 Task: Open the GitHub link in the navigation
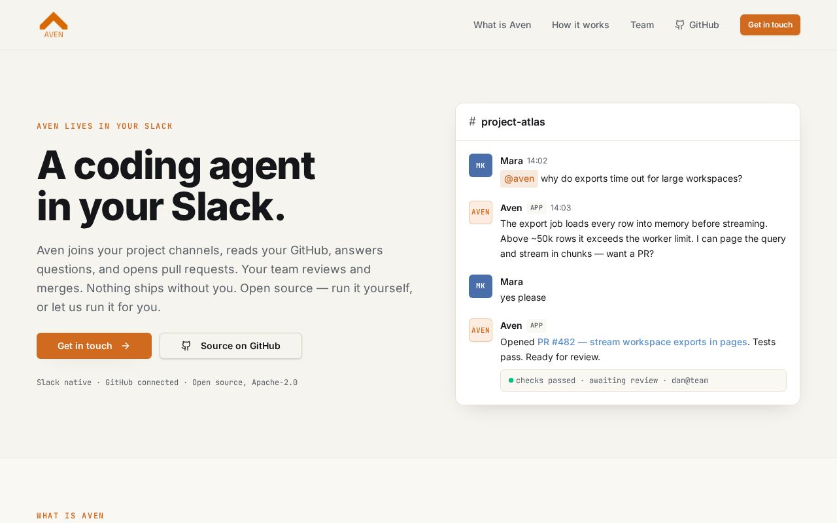pyautogui.click(x=697, y=25)
